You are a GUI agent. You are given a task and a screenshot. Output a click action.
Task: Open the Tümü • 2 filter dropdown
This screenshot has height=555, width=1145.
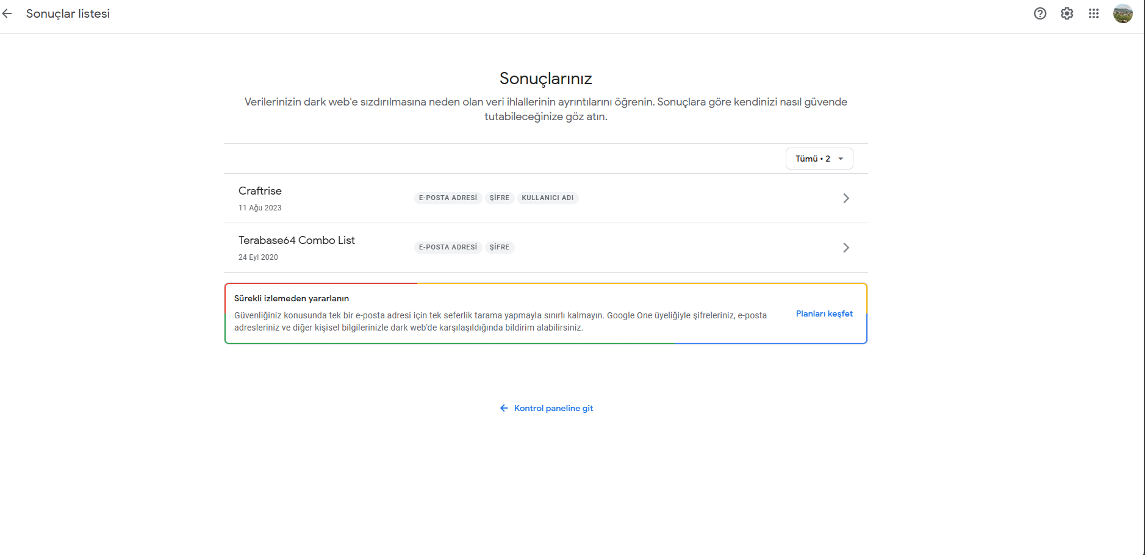819,159
